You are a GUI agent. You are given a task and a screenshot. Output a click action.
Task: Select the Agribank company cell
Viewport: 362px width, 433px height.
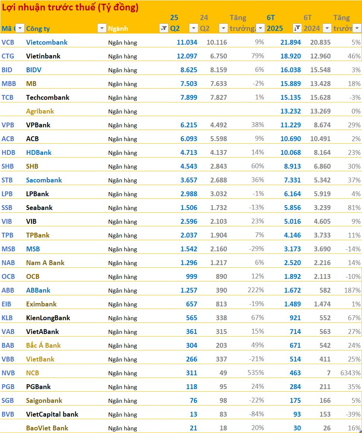[x=40, y=111]
